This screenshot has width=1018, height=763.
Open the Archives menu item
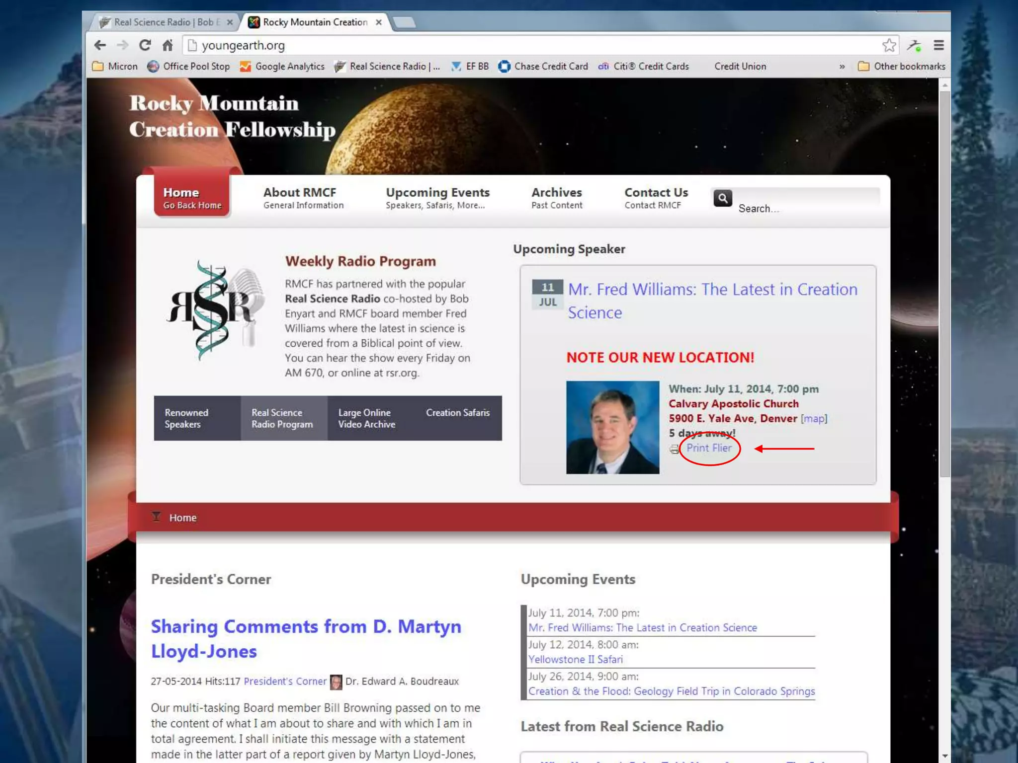(x=556, y=198)
